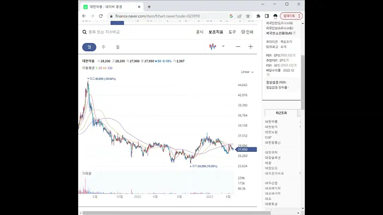Image resolution: width=383 pixels, height=215 pixels.
Task: Click 최저 24,250 low marker
Action: click(x=204, y=166)
